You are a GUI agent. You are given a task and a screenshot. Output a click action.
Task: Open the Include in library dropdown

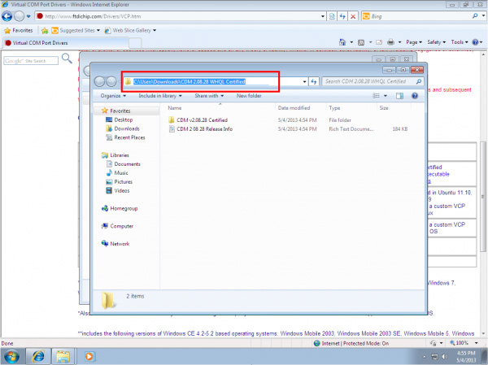click(160, 96)
